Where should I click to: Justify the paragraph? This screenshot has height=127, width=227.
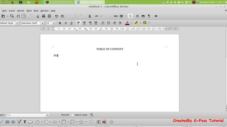96,23
